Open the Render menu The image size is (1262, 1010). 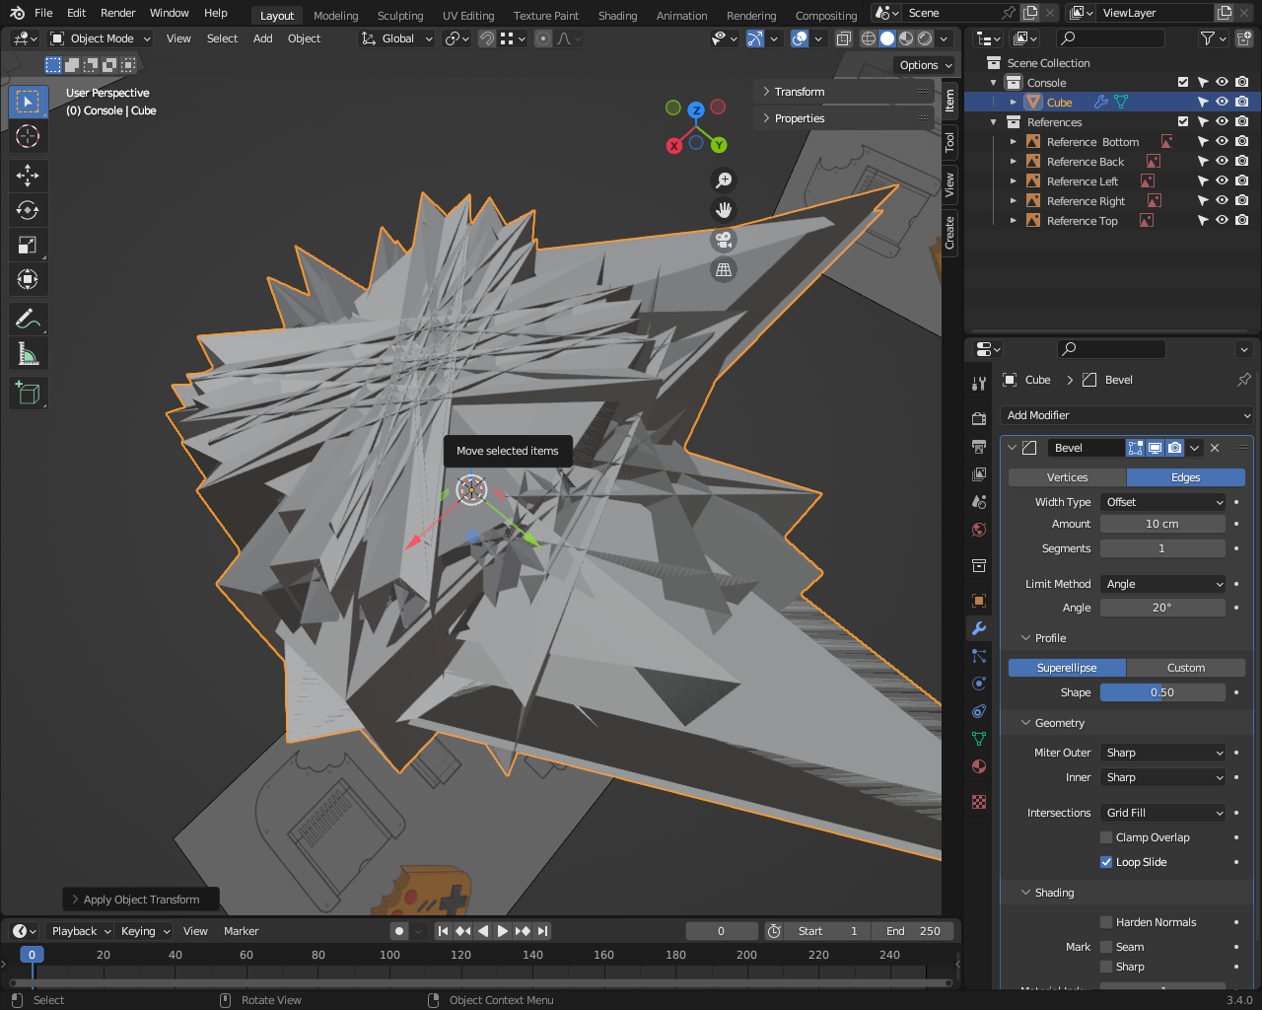pyautogui.click(x=117, y=13)
